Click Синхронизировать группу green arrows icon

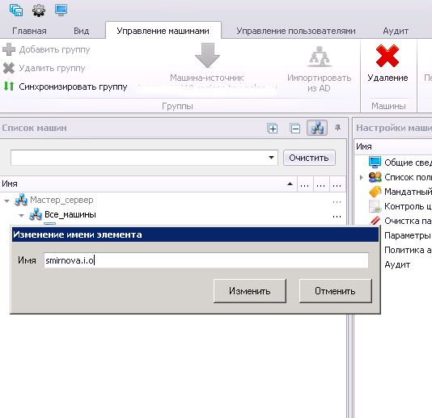[x=9, y=87]
